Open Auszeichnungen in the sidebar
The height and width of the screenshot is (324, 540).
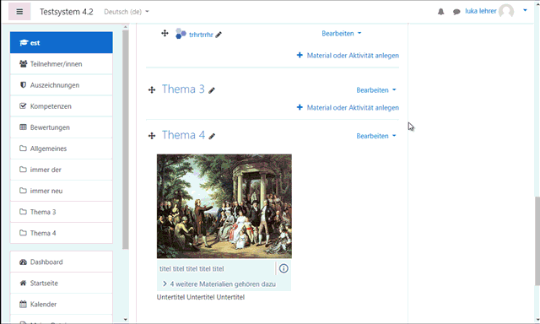[x=62, y=85]
